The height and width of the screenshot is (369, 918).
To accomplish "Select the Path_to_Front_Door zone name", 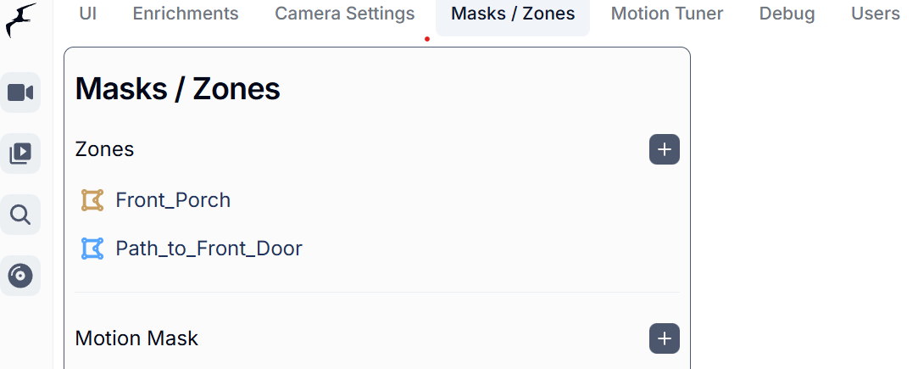I will [x=209, y=249].
